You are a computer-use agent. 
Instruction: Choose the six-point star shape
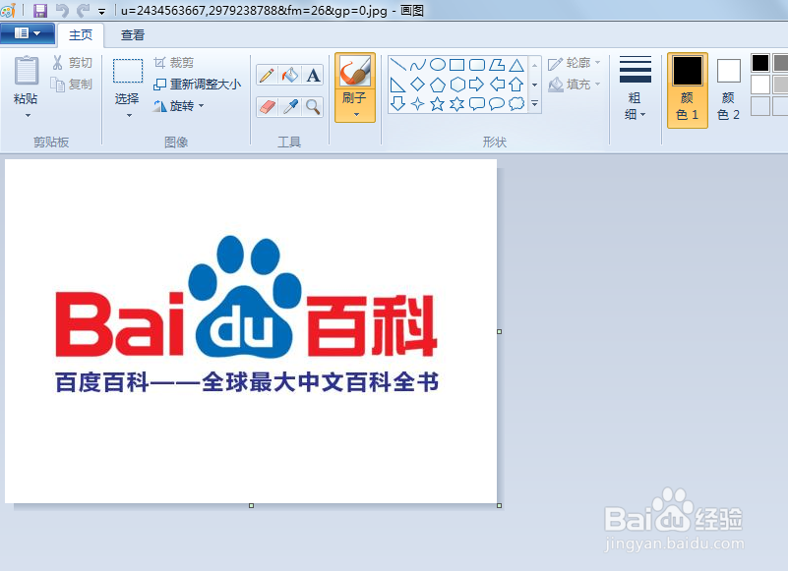[x=456, y=104]
